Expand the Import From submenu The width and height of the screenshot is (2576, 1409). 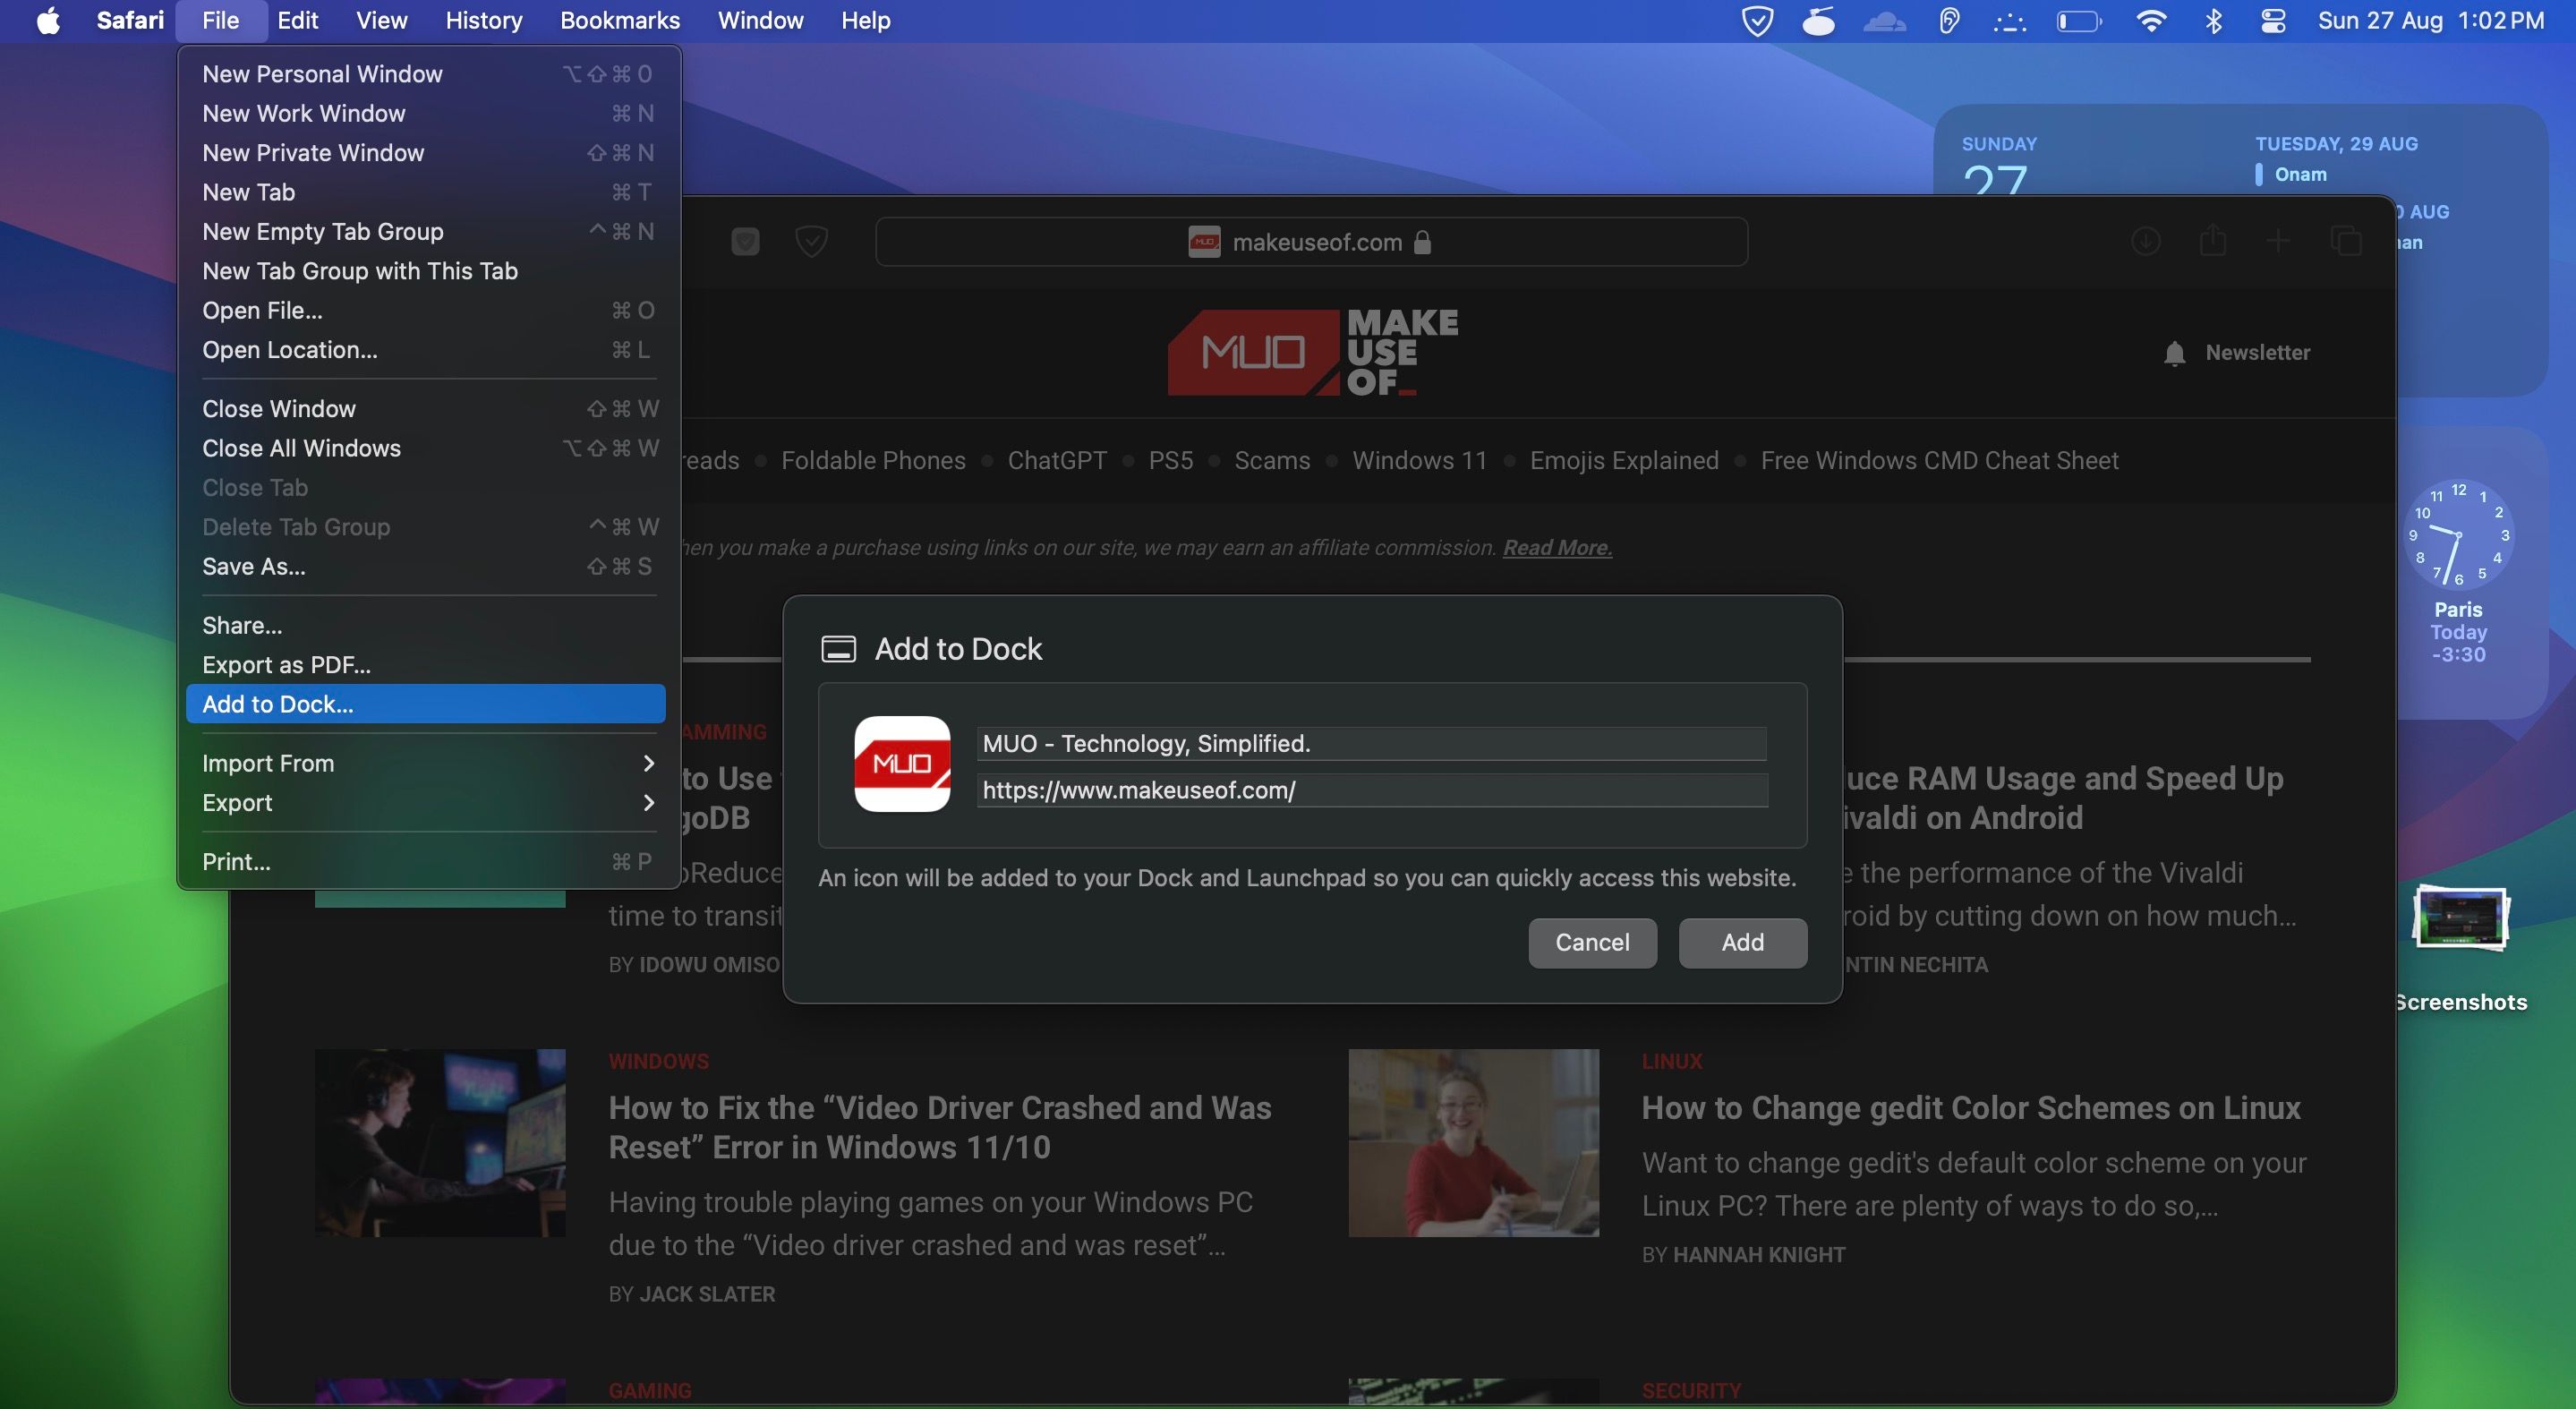(x=268, y=763)
